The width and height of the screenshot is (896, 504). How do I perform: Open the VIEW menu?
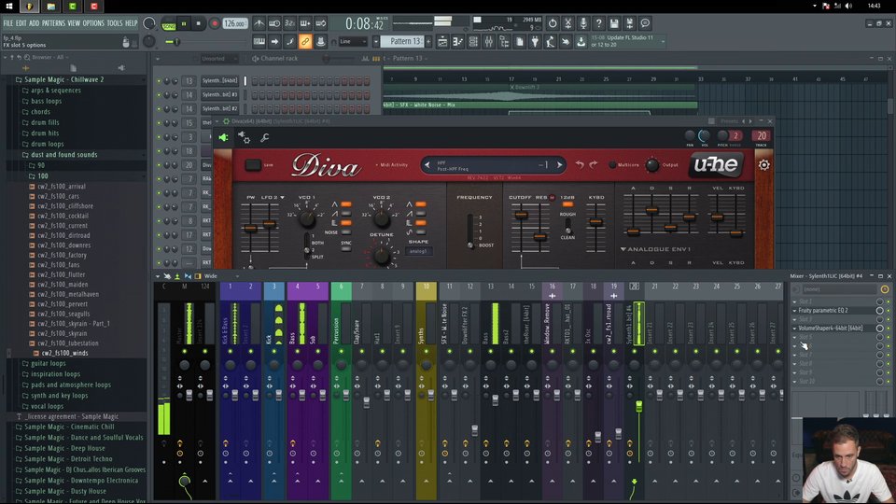click(x=74, y=23)
